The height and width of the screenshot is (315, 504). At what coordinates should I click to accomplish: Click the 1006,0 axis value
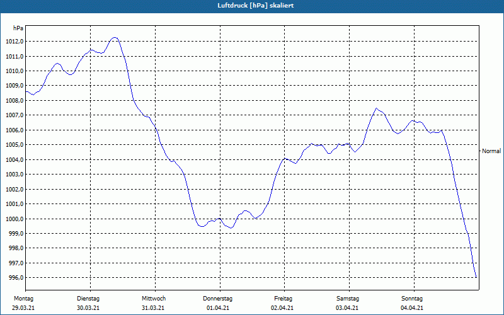tap(14, 130)
